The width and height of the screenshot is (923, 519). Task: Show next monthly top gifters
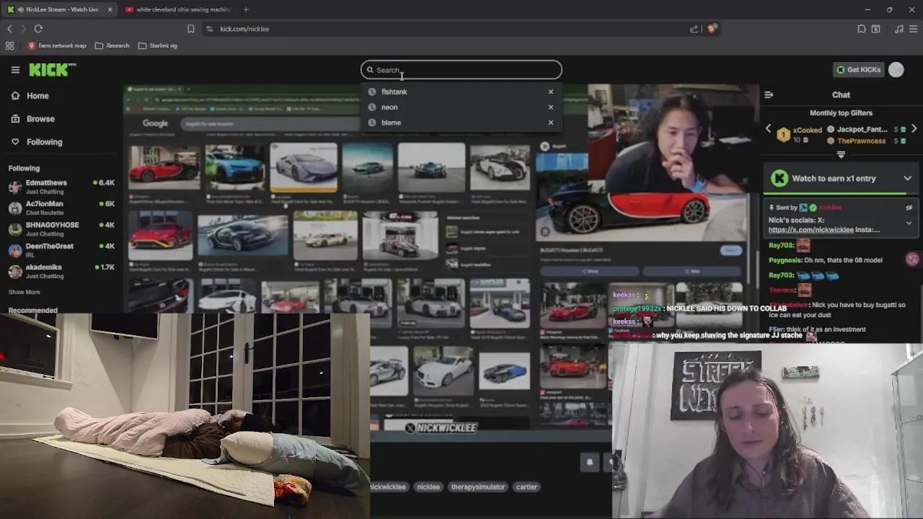click(x=914, y=129)
